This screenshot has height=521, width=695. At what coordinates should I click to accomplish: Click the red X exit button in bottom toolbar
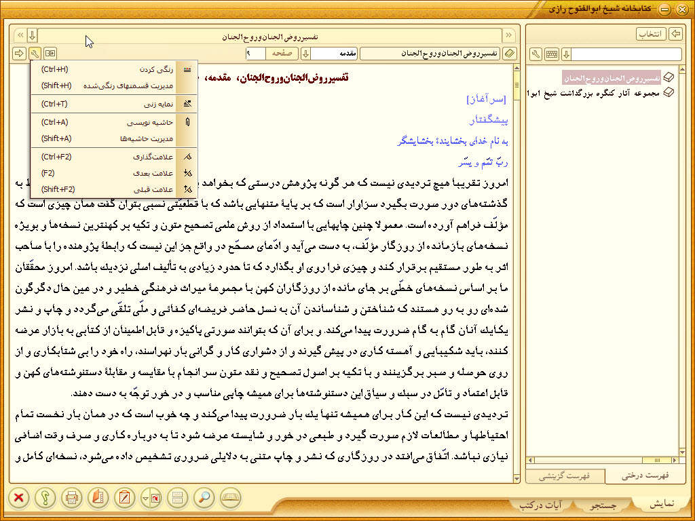tap(18, 497)
